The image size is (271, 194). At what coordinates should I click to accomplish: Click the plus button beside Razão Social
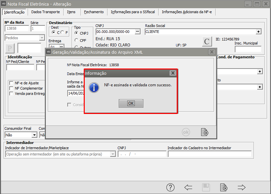point(259,32)
